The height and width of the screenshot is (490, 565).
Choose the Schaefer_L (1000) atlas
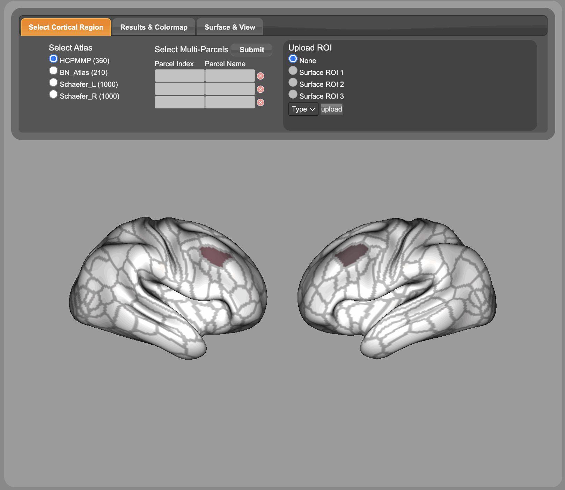click(x=53, y=83)
